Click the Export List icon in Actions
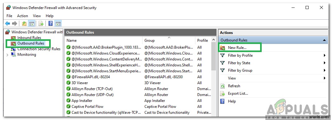Viewport: 332px width, 120px height. click(x=222, y=94)
